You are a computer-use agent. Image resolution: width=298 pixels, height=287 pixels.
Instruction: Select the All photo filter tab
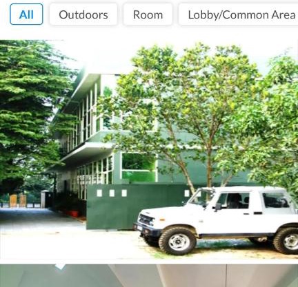(26, 14)
